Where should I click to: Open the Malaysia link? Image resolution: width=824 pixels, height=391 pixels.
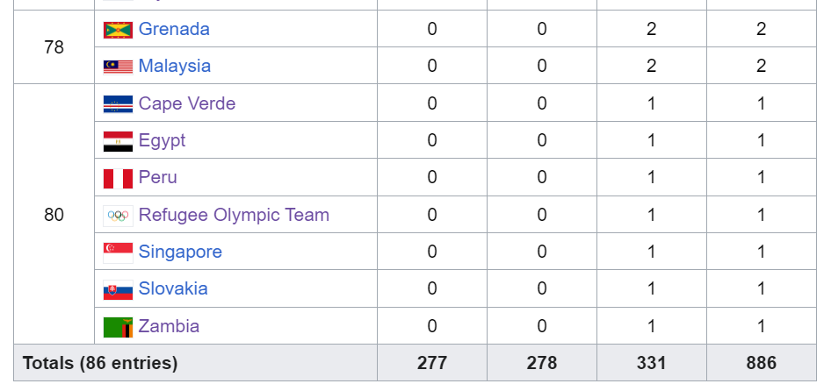tap(175, 66)
